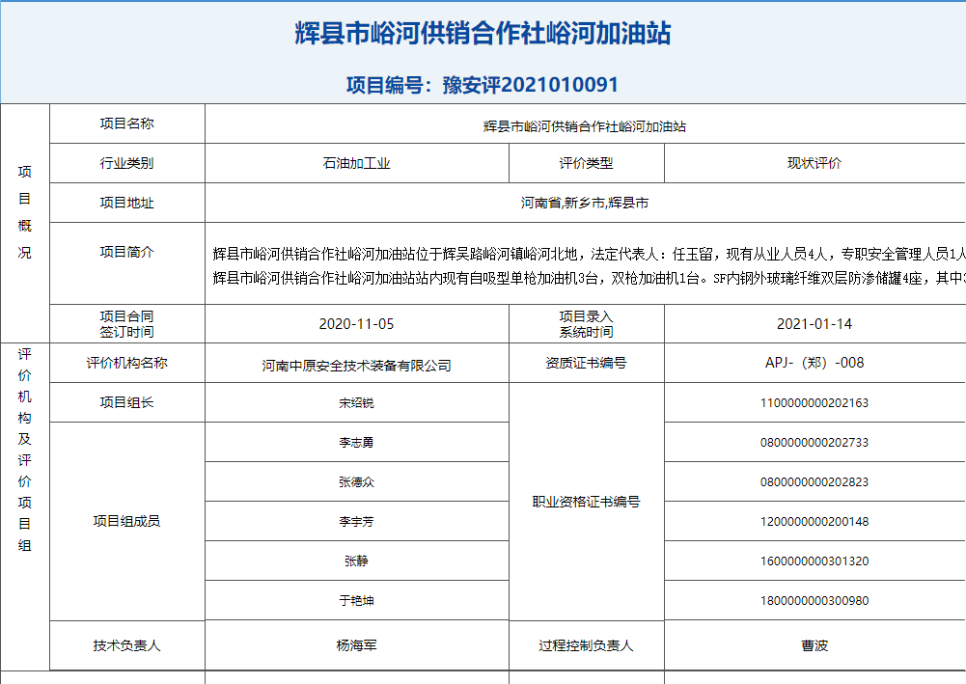Image resolution: width=966 pixels, height=684 pixels.
Task: Select 河南中原安全技术装备有限公司 cell
Action: 357,366
